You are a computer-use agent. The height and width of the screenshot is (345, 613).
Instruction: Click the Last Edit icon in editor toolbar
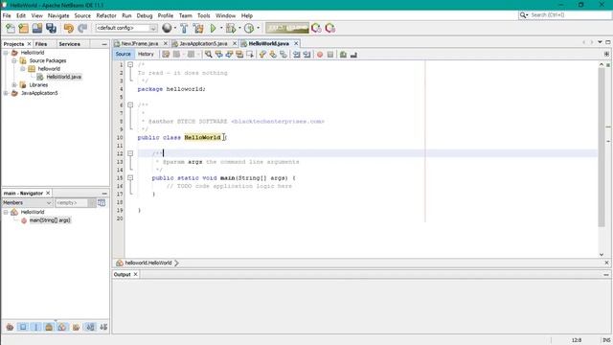tap(166, 55)
